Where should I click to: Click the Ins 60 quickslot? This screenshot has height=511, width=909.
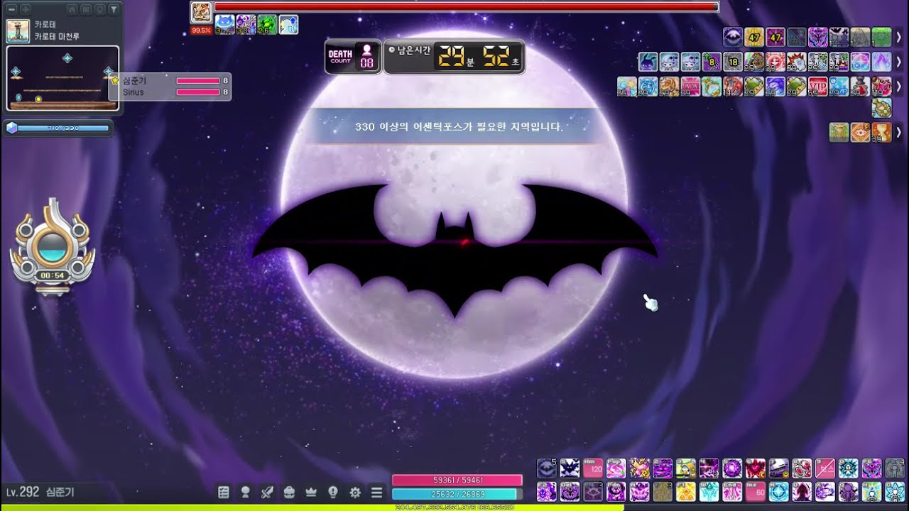click(x=756, y=491)
